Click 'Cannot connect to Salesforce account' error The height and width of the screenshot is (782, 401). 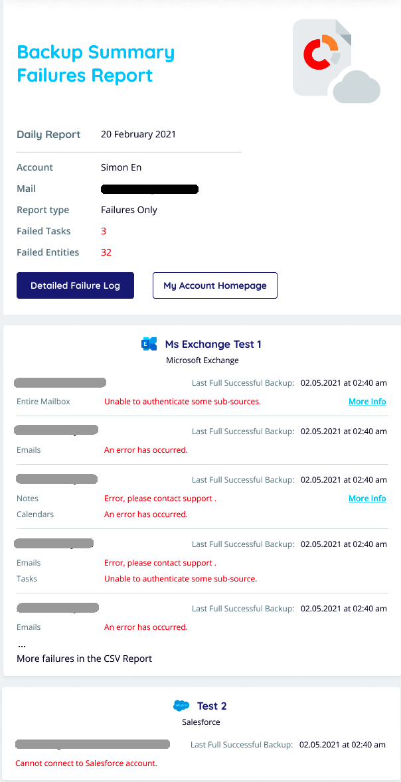point(86,763)
